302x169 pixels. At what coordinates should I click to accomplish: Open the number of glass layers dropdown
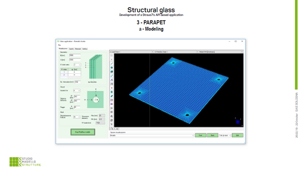point(79,64)
